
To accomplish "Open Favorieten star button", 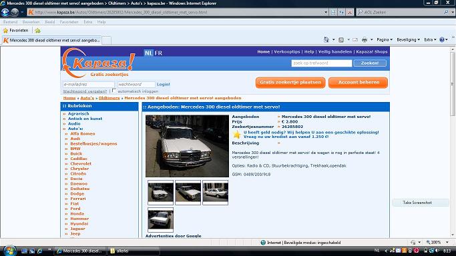I will click(x=16, y=31).
